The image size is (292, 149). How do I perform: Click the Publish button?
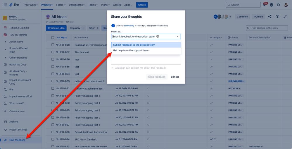(x=258, y=17)
